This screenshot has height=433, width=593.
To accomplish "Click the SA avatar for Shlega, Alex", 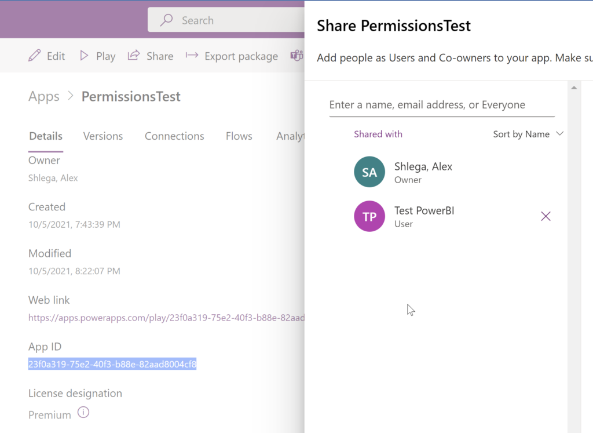I will (x=369, y=172).
